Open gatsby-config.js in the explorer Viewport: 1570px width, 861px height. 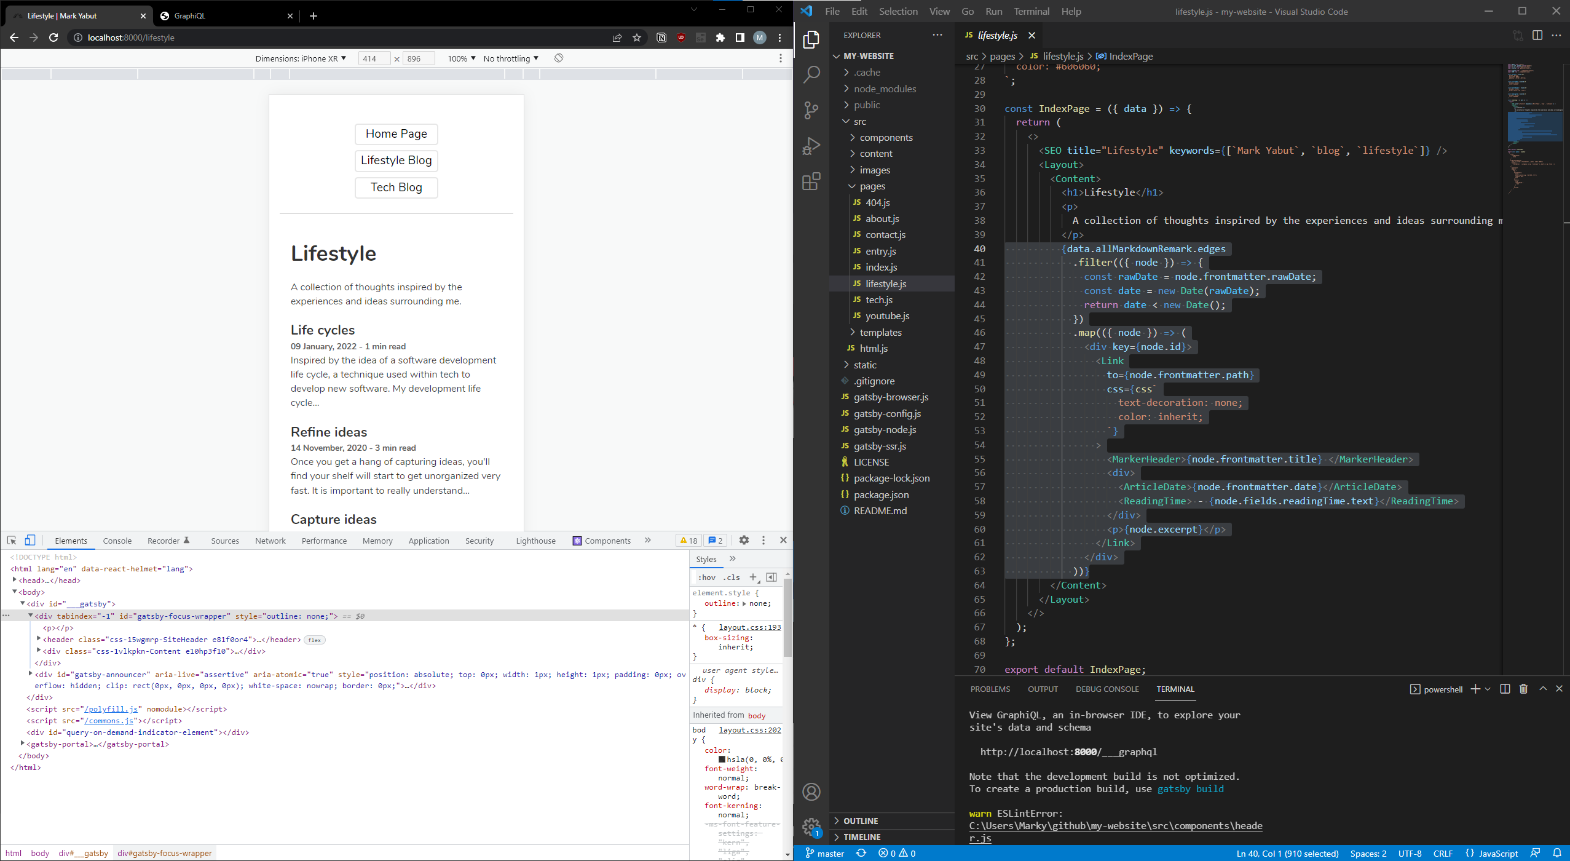tap(886, 413)
